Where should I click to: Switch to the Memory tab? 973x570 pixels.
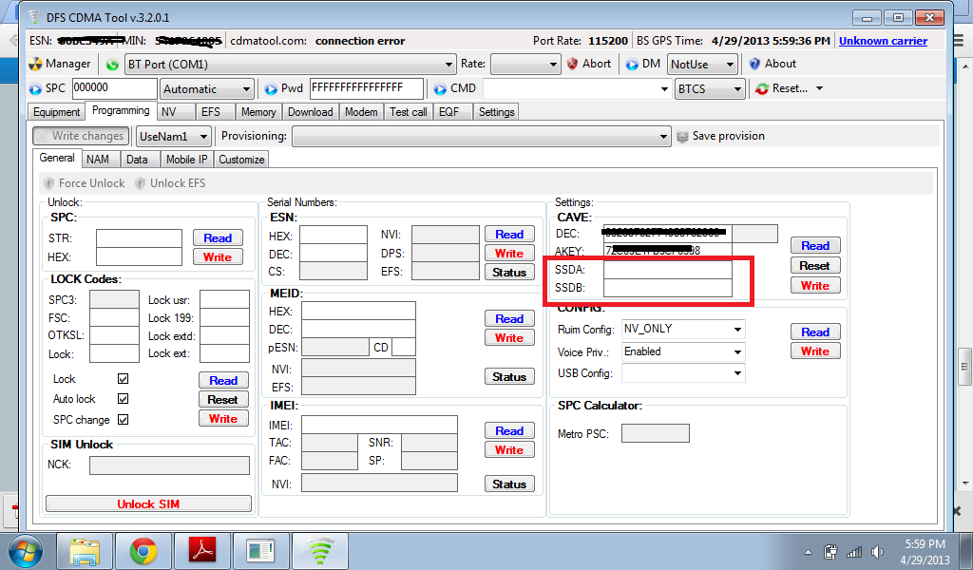258,112
